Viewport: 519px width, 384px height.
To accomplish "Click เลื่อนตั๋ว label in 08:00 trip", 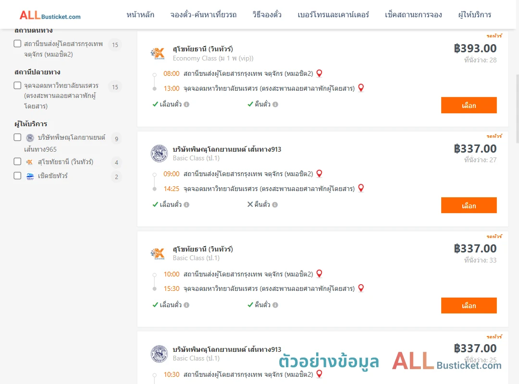I will click(171, 105).
